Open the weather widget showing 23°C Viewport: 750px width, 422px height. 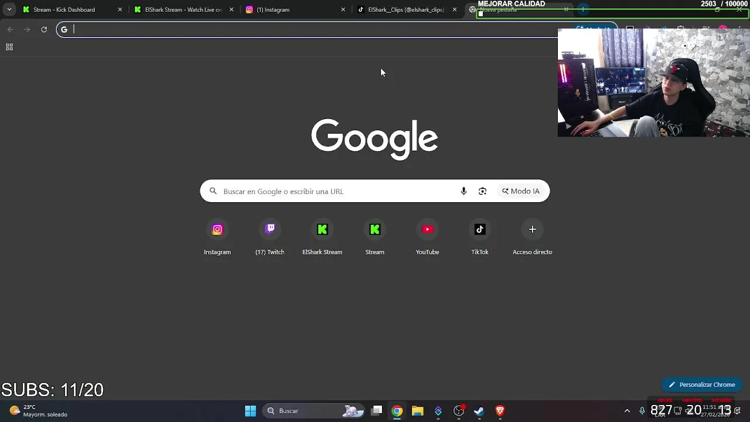pos(39,411)
